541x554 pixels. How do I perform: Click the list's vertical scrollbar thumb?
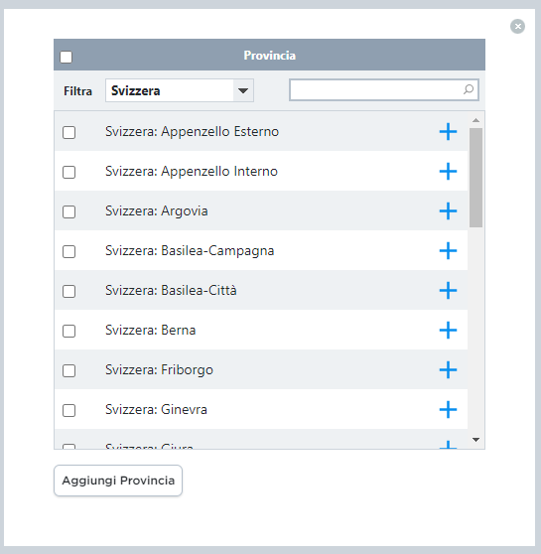click(476, 178)
